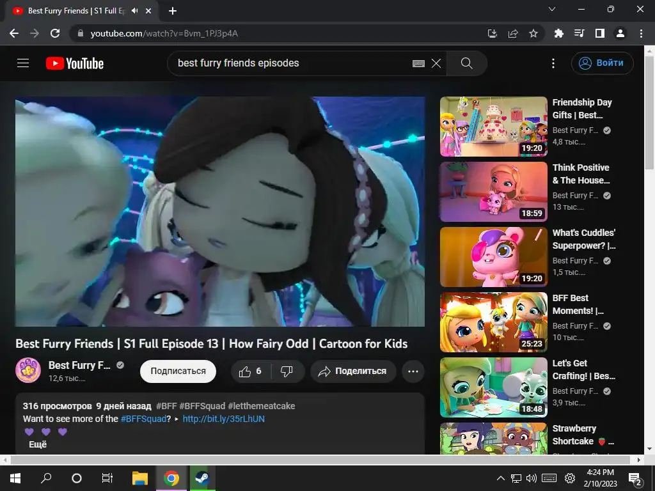This screenshot has height=491, width=655.
Task: Open Strawberry Shortcake video title
Action: click(583, 435)
